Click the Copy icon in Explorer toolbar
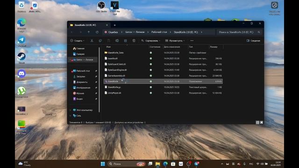 [x=100, y=41]
